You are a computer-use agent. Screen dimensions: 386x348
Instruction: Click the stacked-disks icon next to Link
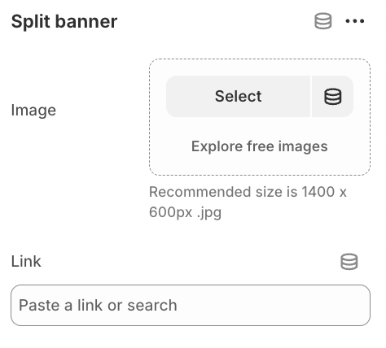click(349, 261)
